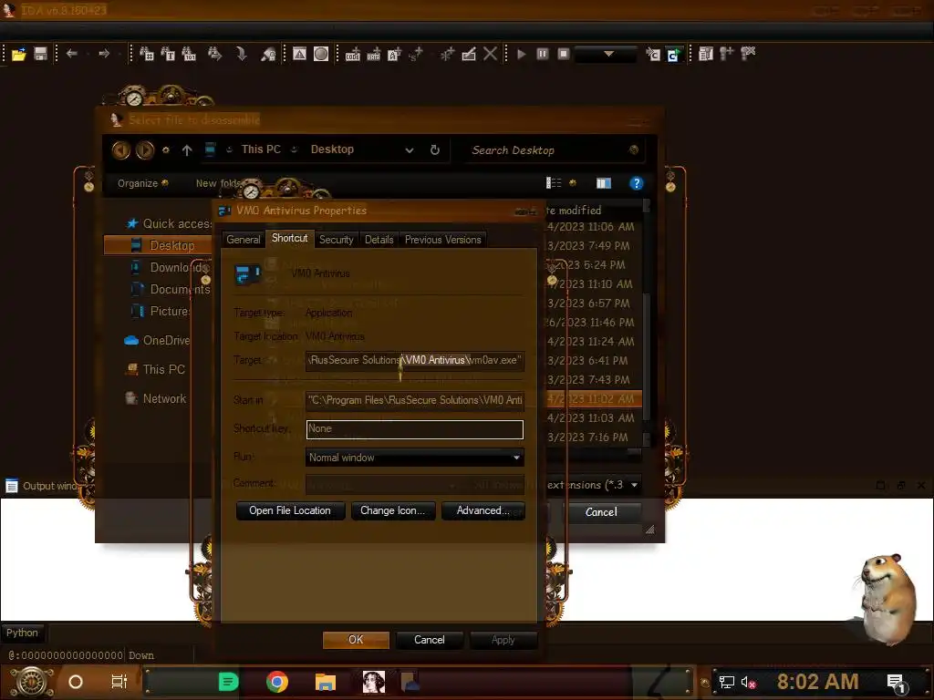Viewport: 934px width, 700px height.
Task: Click the red warning triangle toolbar icon
Action: (299, 54)
